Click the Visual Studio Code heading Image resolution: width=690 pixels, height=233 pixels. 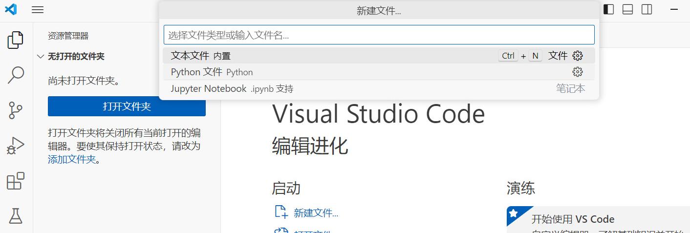tap(378, 114)
